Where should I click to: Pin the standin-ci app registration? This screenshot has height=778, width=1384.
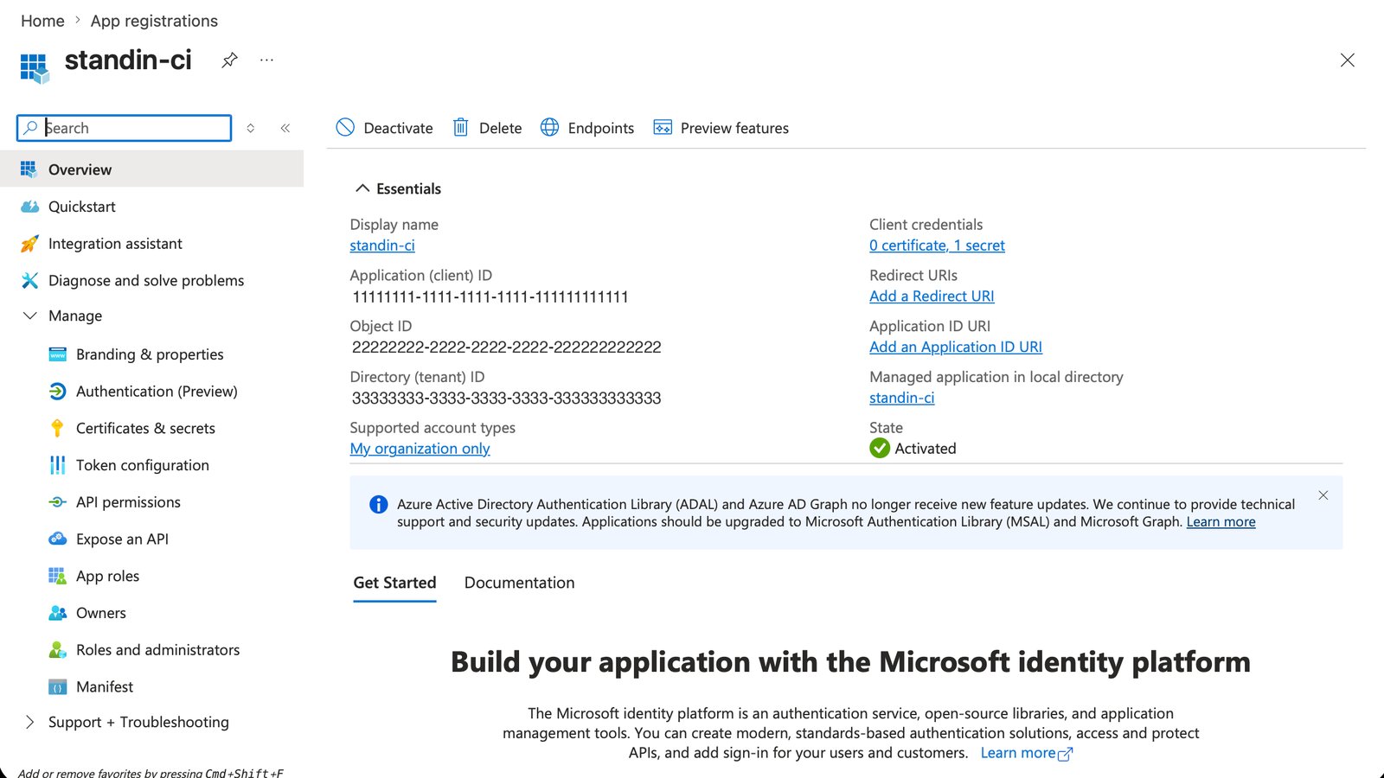pos(229,61)
